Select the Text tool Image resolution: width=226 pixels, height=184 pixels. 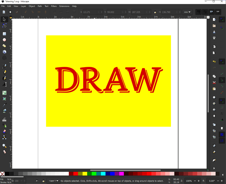(4, 84)
